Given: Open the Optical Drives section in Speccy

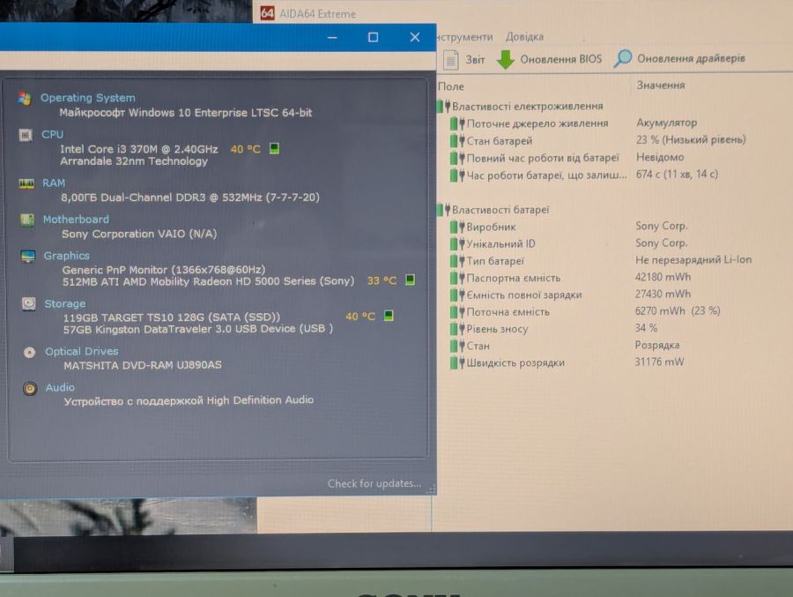Looking at the screenshot, I should [x=81, y=352].
